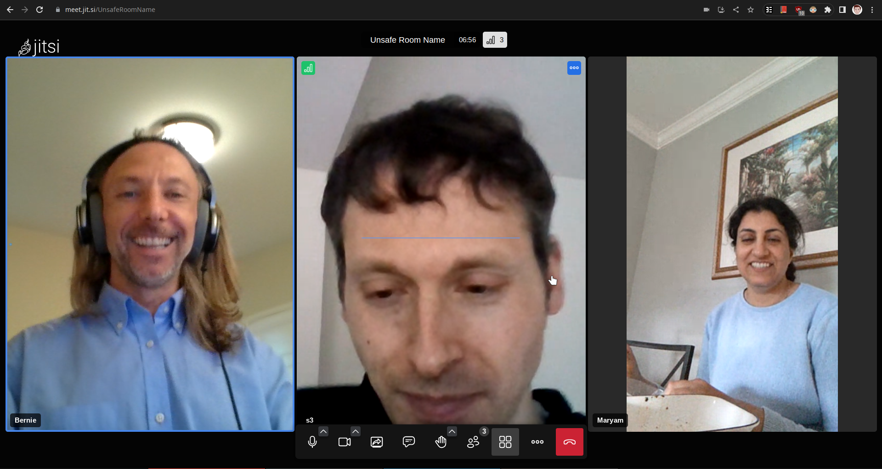
Task: Show connection stats on s3 tile
Action: (308, 68)
